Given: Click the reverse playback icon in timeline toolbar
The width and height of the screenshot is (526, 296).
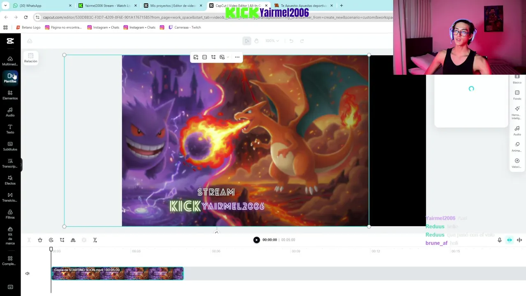Looking at the screenshot, I should point(51,240).
